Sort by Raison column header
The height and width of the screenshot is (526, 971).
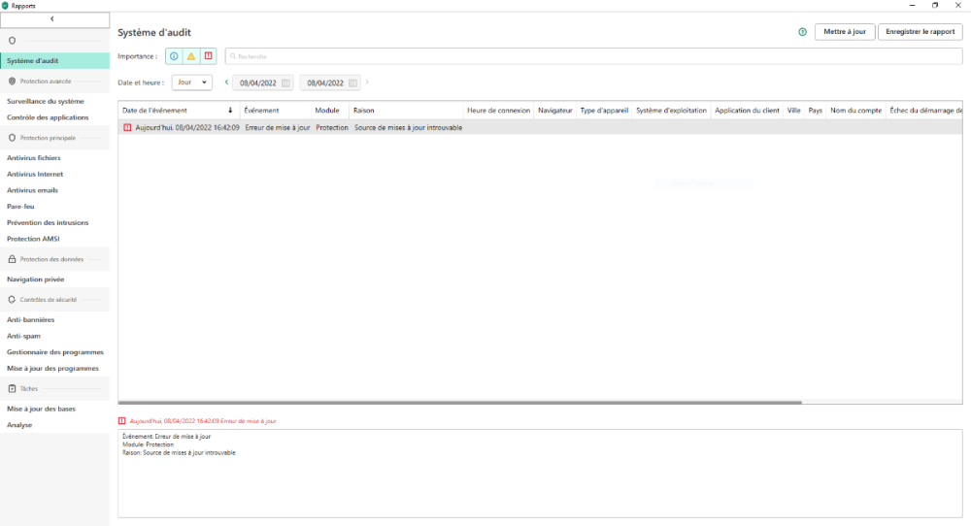pos(406,111)
